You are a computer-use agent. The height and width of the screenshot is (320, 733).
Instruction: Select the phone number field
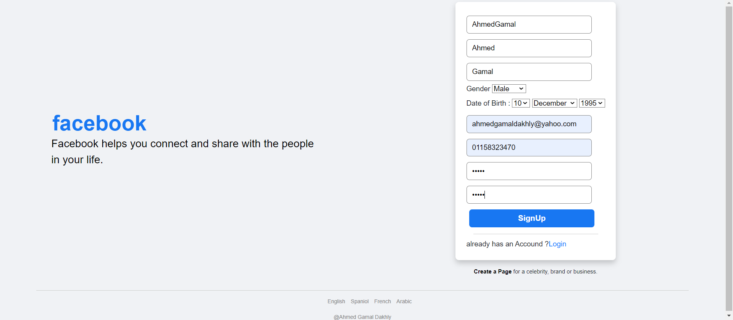(x=529, y=148)
